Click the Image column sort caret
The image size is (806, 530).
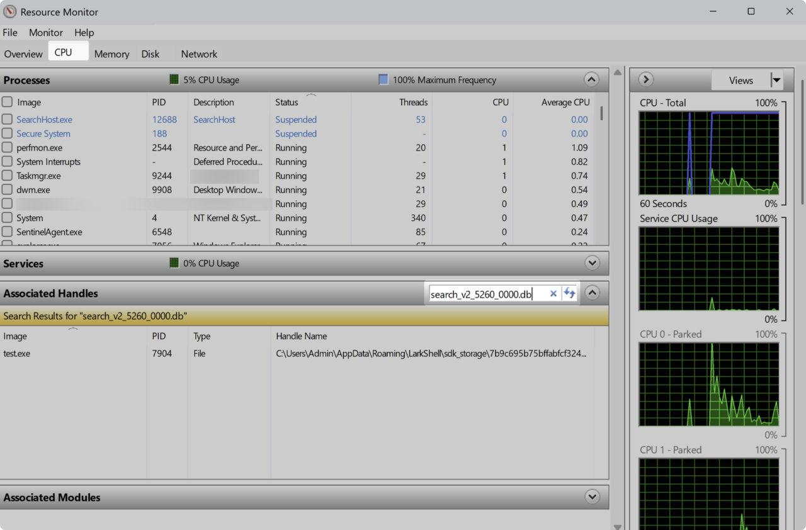(73, 329)
